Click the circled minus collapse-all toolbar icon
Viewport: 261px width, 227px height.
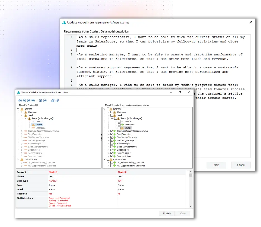click(x=45, y=100)
